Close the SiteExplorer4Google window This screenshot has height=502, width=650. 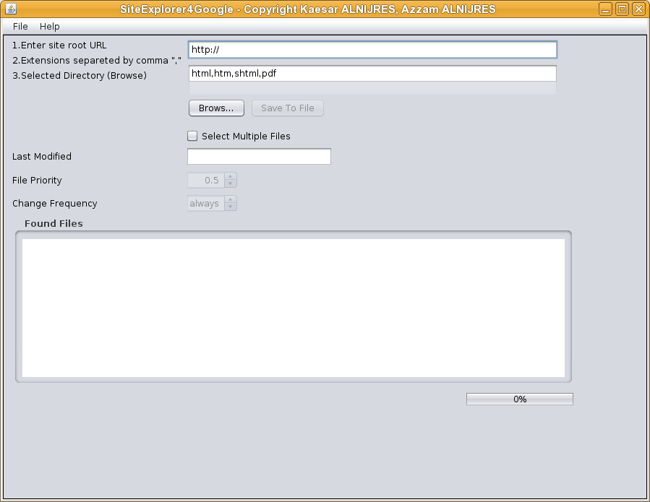click(x=638, y=9)
